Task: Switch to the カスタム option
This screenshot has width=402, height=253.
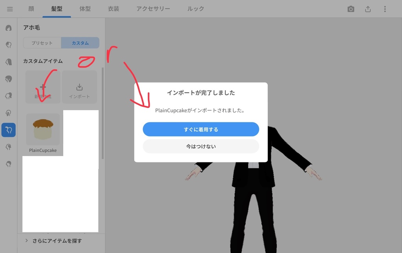Action: tap(80, 43)
